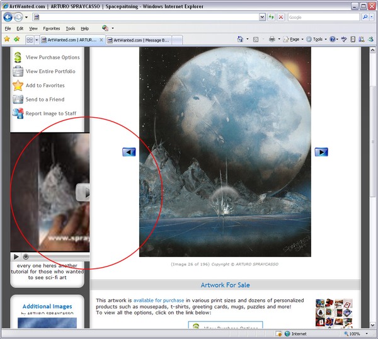Image resolution: width=378 pixels, height=339 pixels.
Task: Click the Print toolbar icon
Action: click(272, 39)
